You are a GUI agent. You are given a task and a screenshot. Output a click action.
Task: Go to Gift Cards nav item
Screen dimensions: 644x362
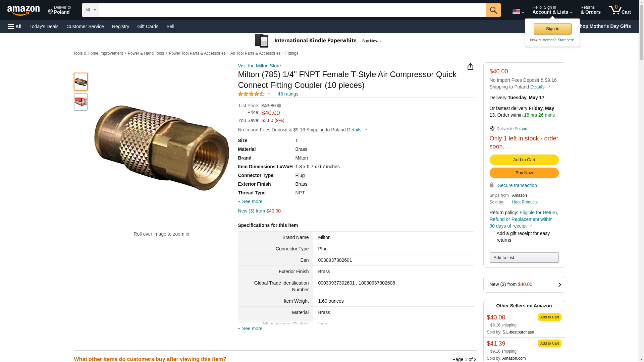148,26
